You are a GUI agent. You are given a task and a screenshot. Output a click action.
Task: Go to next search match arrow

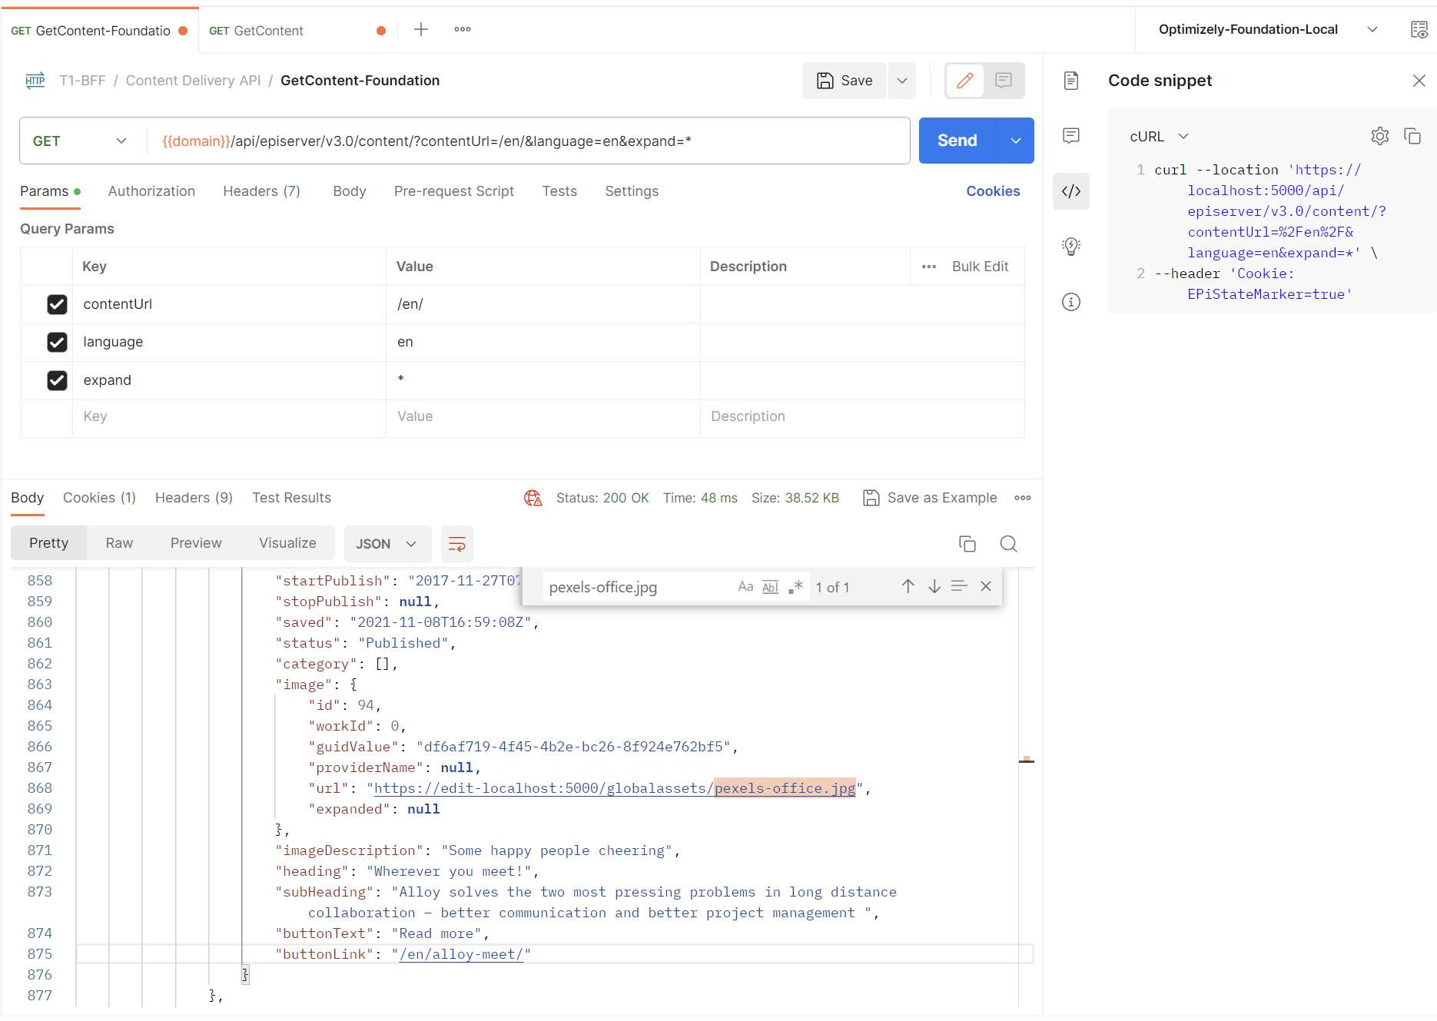pos(934,587)
